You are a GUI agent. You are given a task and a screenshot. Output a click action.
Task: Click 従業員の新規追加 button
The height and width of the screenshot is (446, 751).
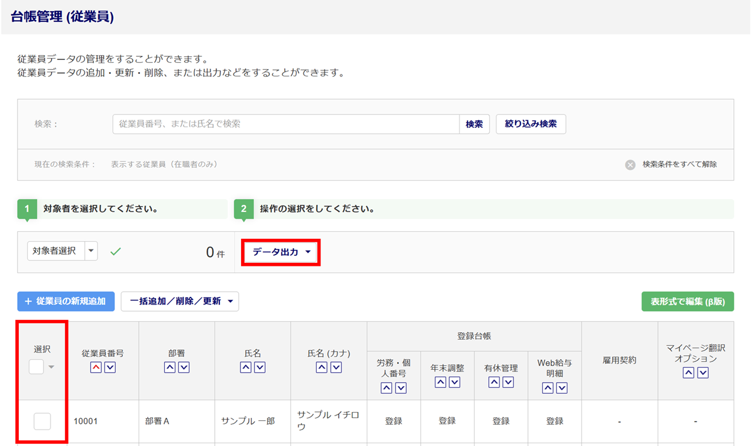tap(66, 301)
